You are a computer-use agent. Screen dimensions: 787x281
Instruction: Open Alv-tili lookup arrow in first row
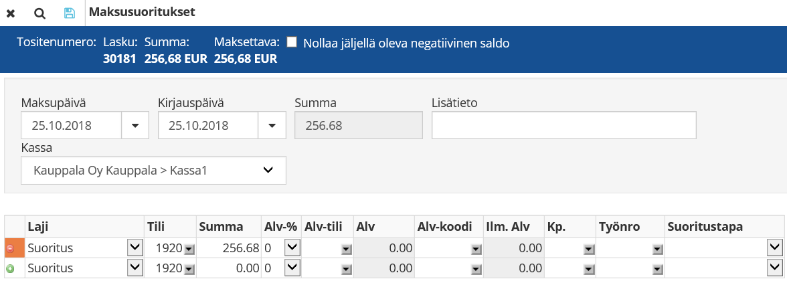coord(346,249)
